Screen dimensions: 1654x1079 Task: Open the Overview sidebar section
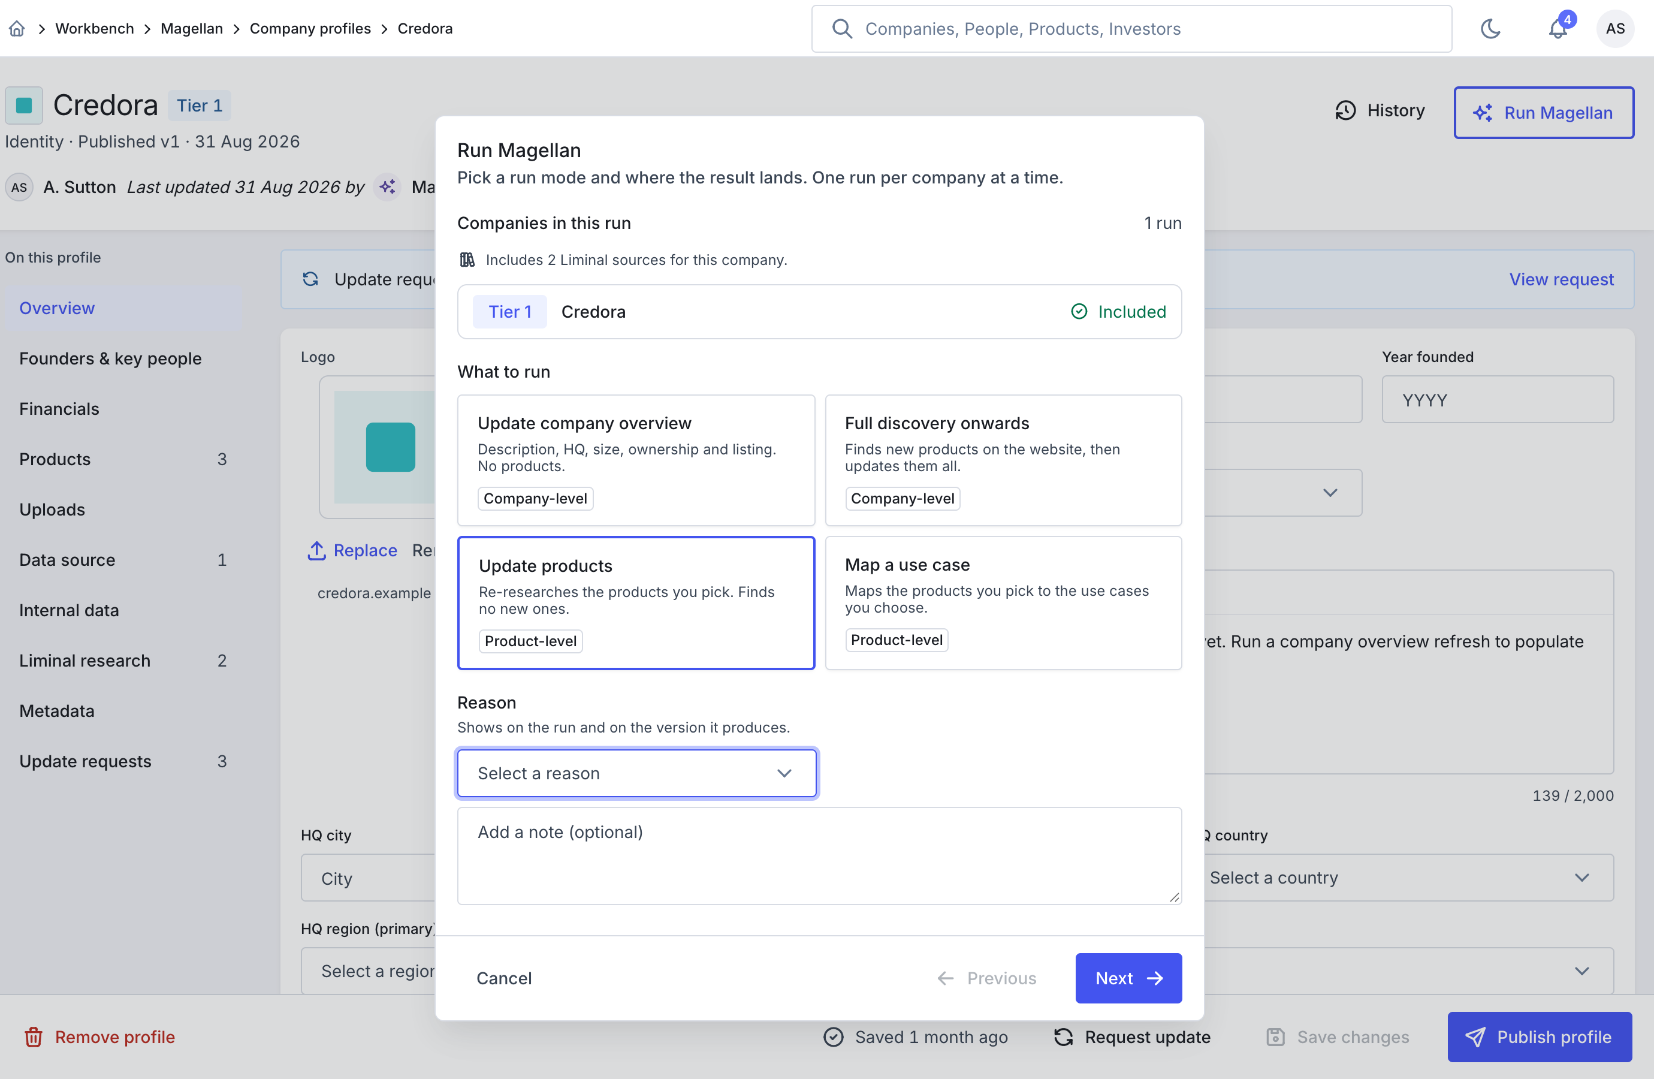coord(123,308)
